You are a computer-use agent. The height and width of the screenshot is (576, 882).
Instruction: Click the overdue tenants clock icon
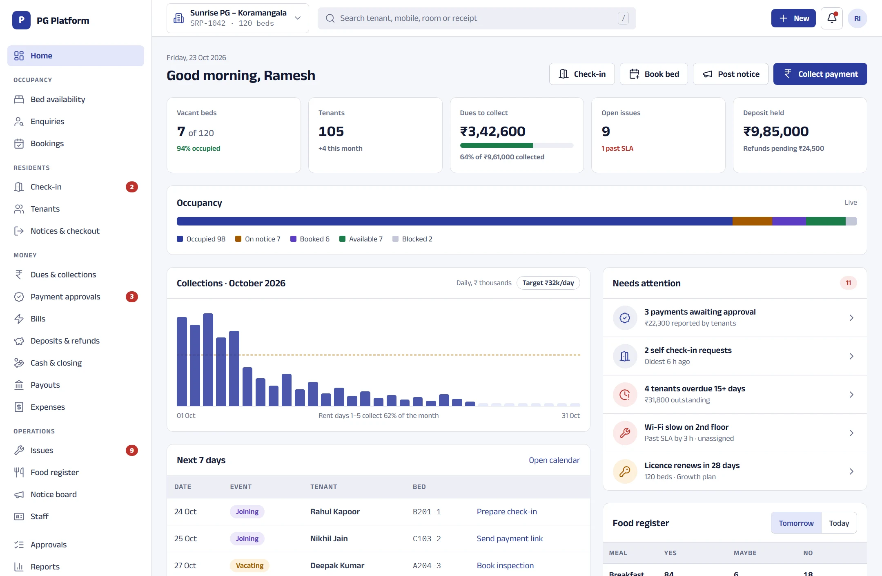click(625, 395)
